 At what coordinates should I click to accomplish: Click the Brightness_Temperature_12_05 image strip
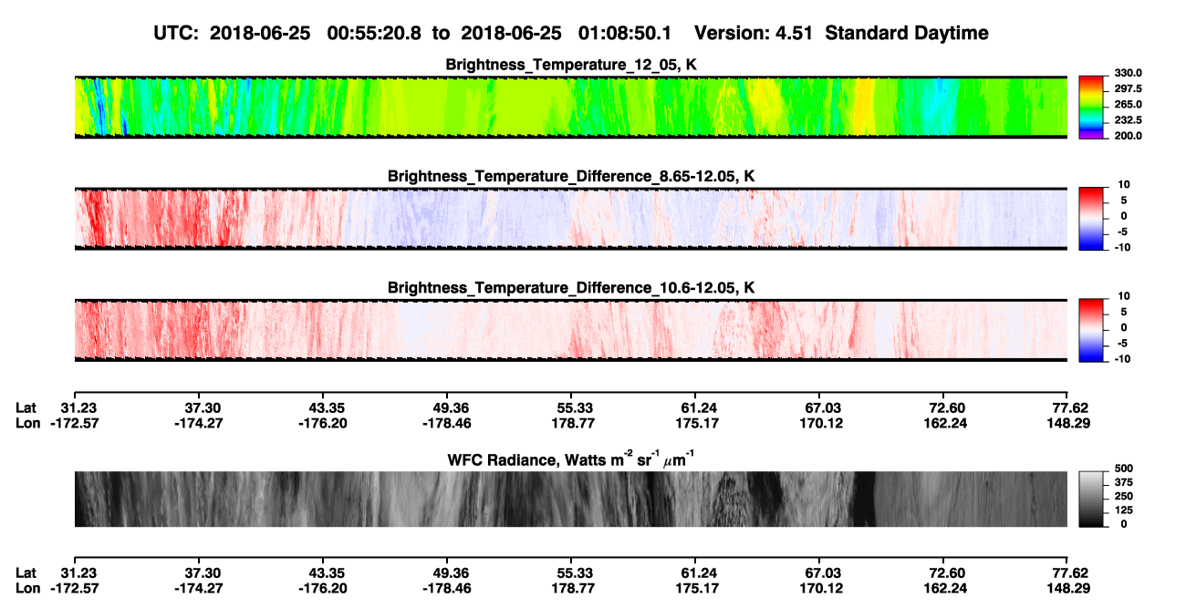[570, 107]
